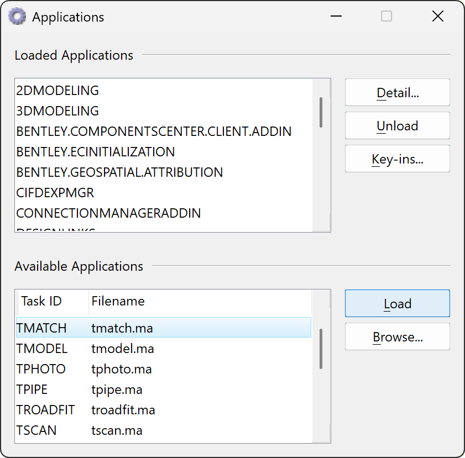Viewport: 465px width, 458px height.
Task: Minimize the Applications dialog
Action: pyautogui.click(x=336, y=16)
